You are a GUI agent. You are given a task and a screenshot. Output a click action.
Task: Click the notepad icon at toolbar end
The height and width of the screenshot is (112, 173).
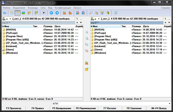(x=115, y=13)
